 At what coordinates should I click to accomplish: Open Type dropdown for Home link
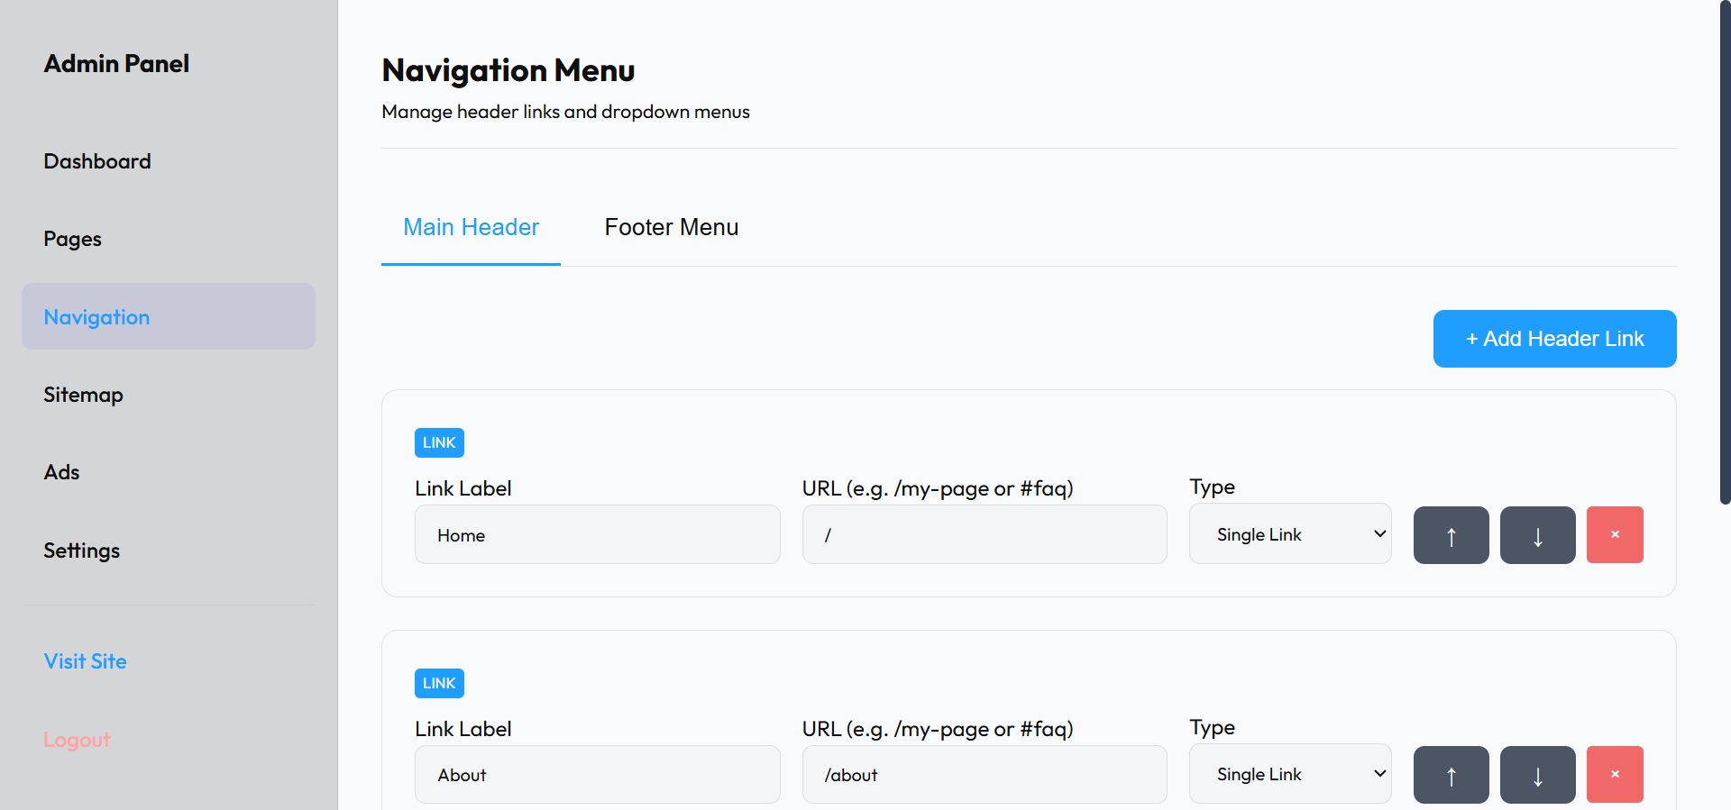click(x=1289, y=534)
